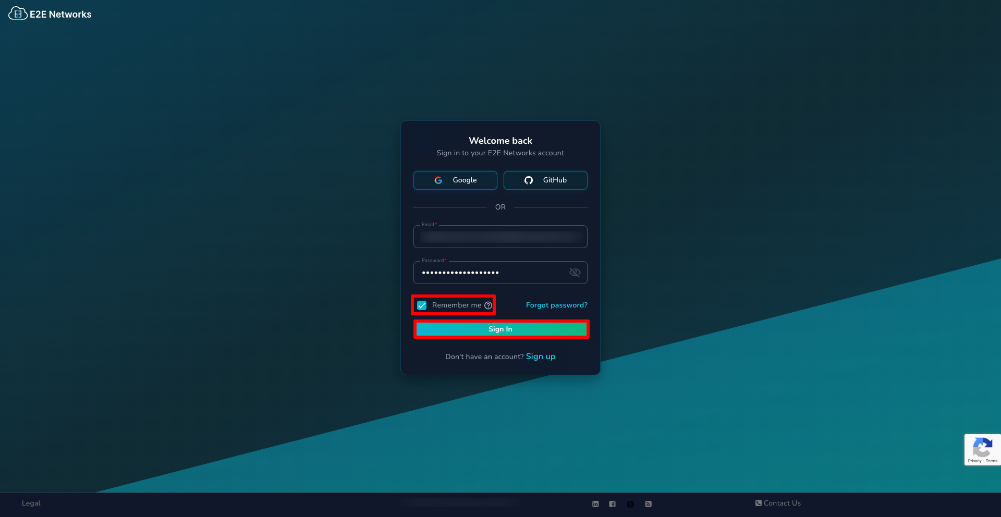This screenshot has width=1001, height=517.
Task: Open the Sign up link
Action: point(540,356)
